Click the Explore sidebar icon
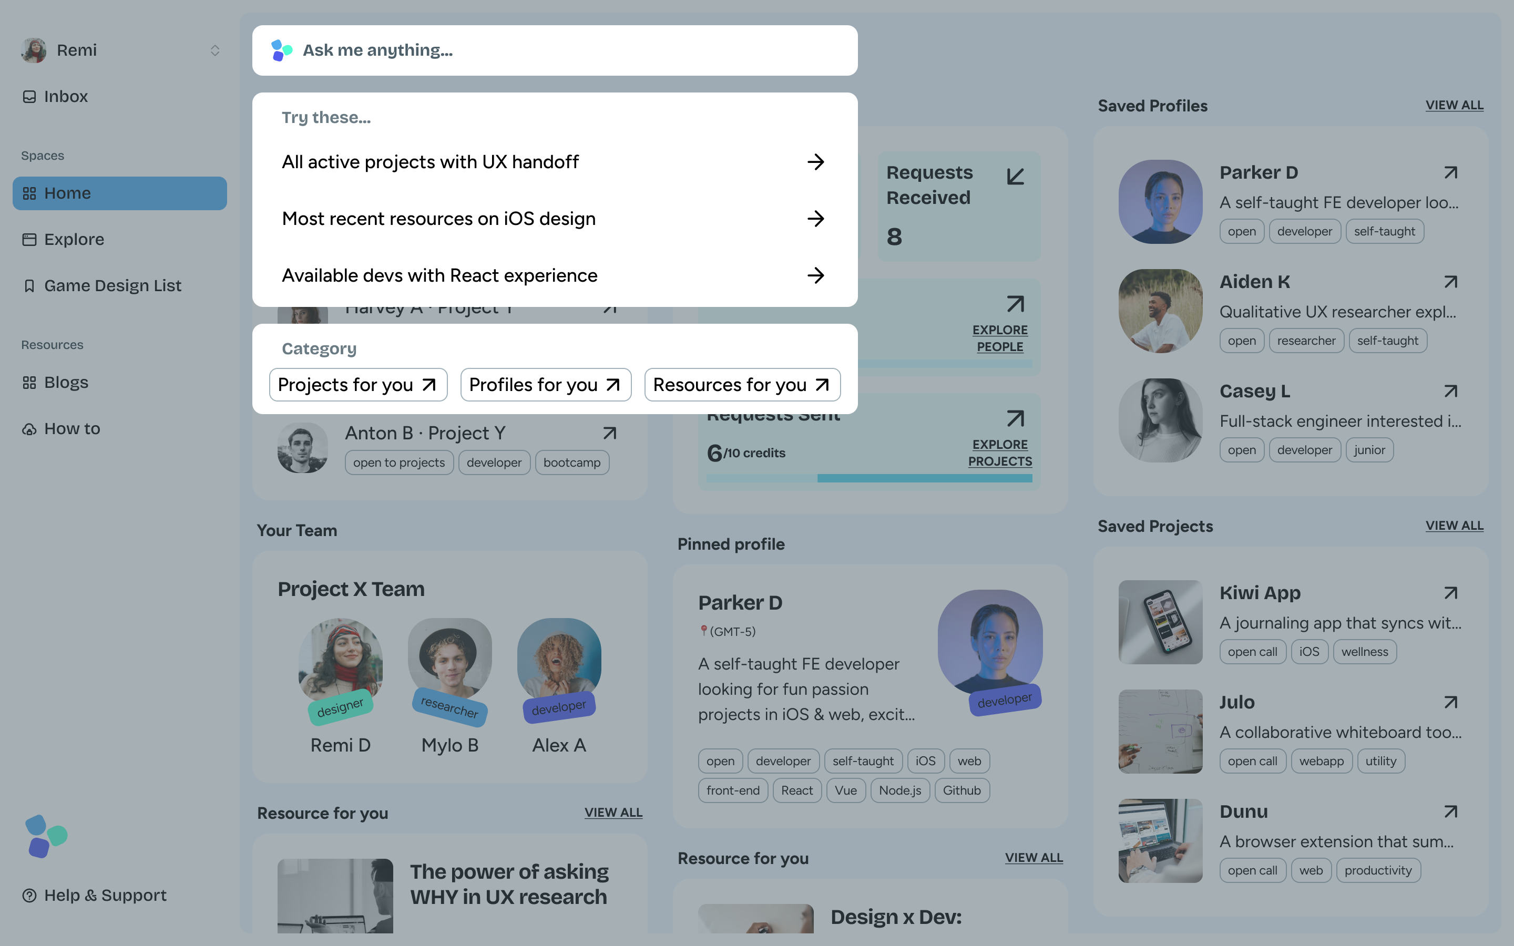Screen dimensions: 1514x946 (29, 240)
